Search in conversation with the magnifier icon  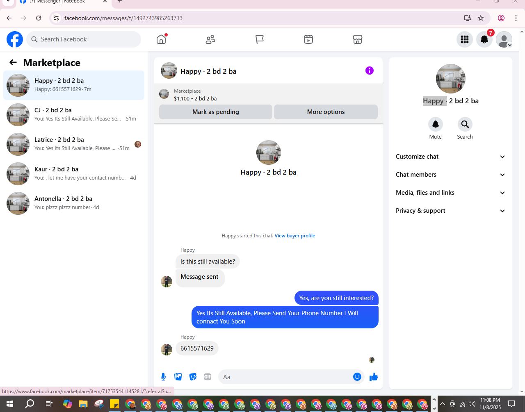pos(465,124)
